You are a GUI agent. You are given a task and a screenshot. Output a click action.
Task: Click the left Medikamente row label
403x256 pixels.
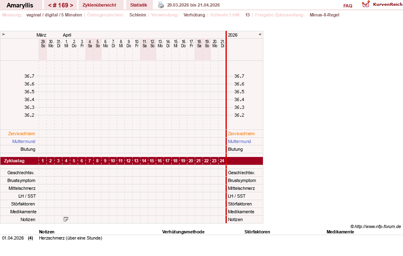tap(23, 212)
